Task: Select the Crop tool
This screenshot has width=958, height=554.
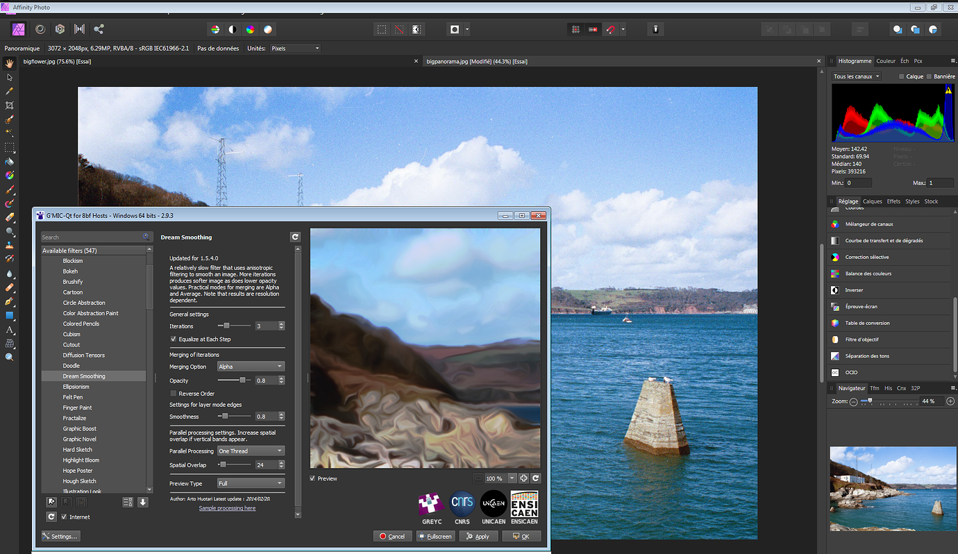Action: [x=9, y=104]
